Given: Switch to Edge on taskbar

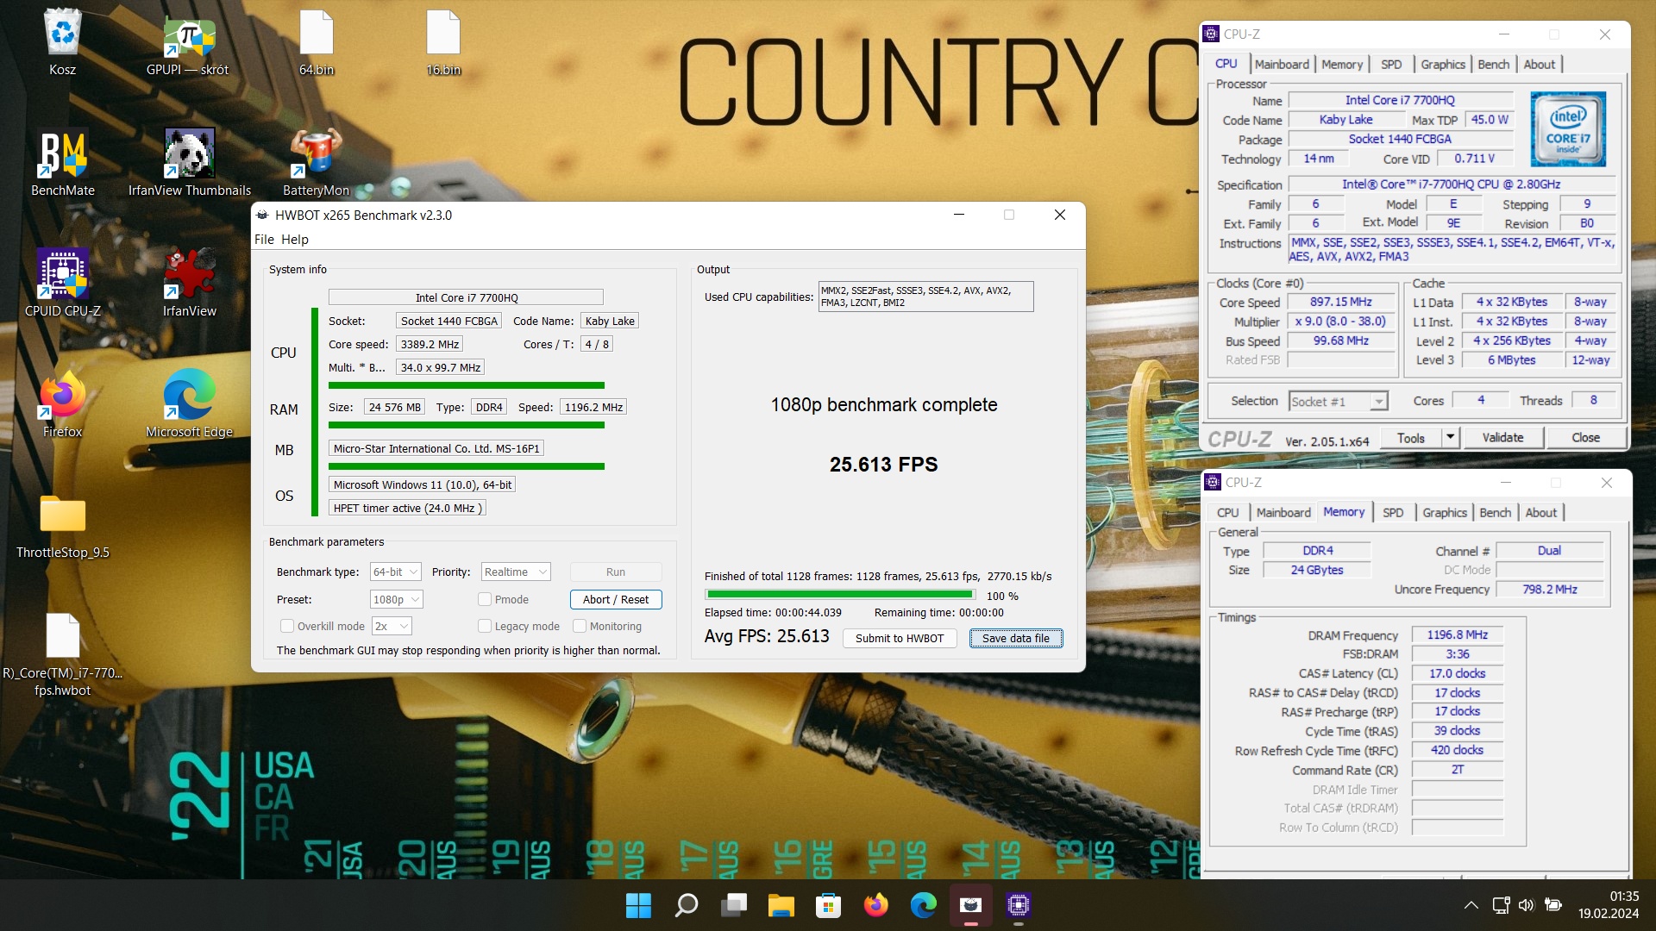Looking at the screenshot, I should point(923,905).
